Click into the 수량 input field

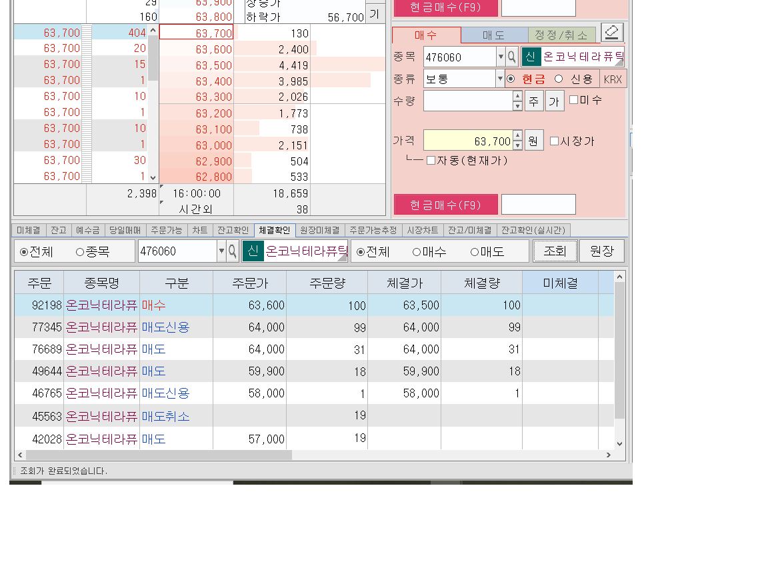[468, 101]
